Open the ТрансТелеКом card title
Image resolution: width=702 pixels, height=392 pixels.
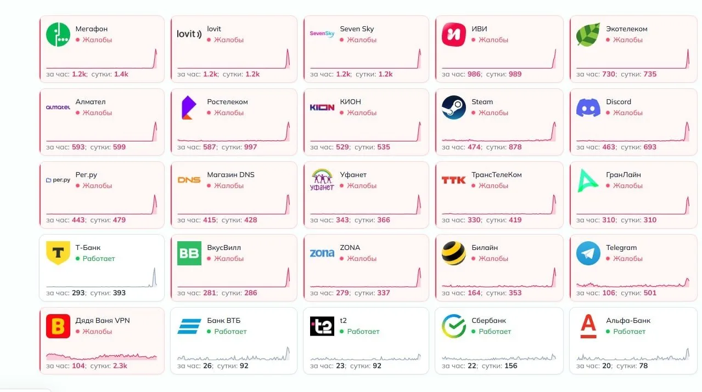tap(497, 174)
